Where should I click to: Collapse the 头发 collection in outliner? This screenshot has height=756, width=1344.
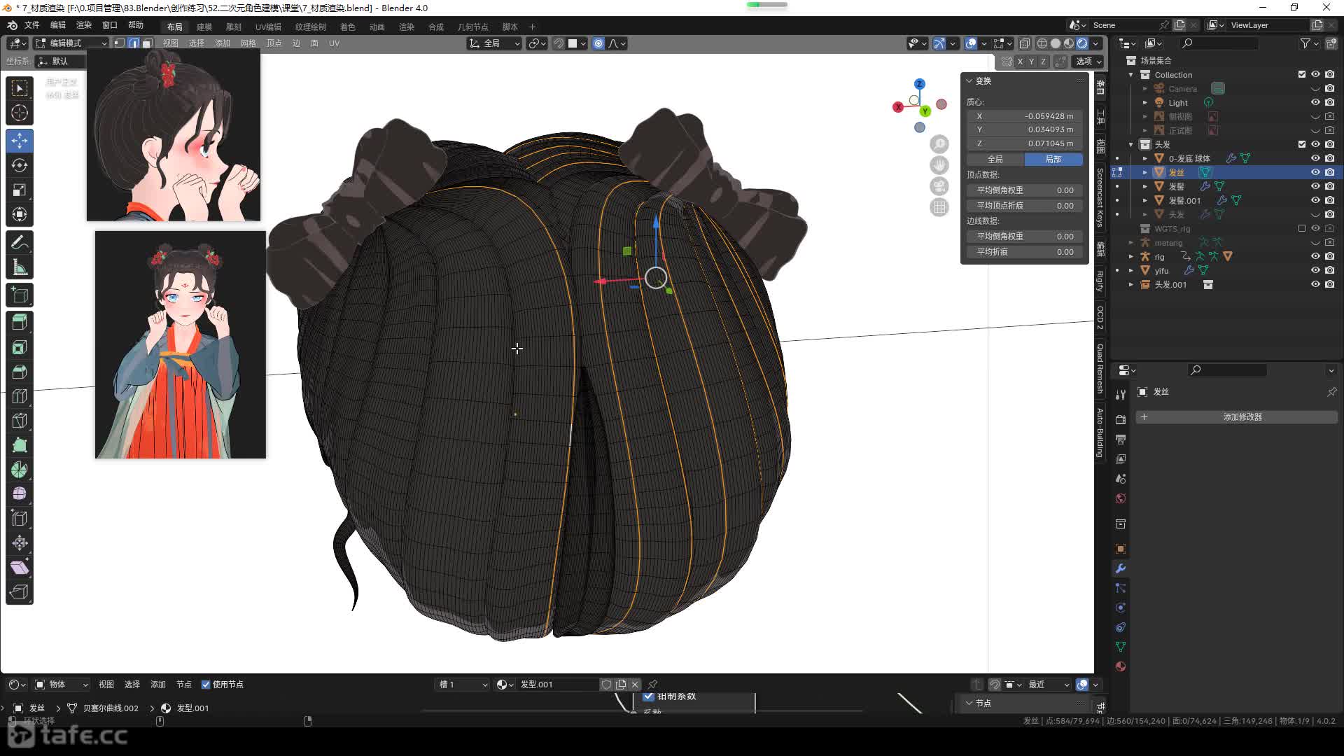pos(1131,145)
